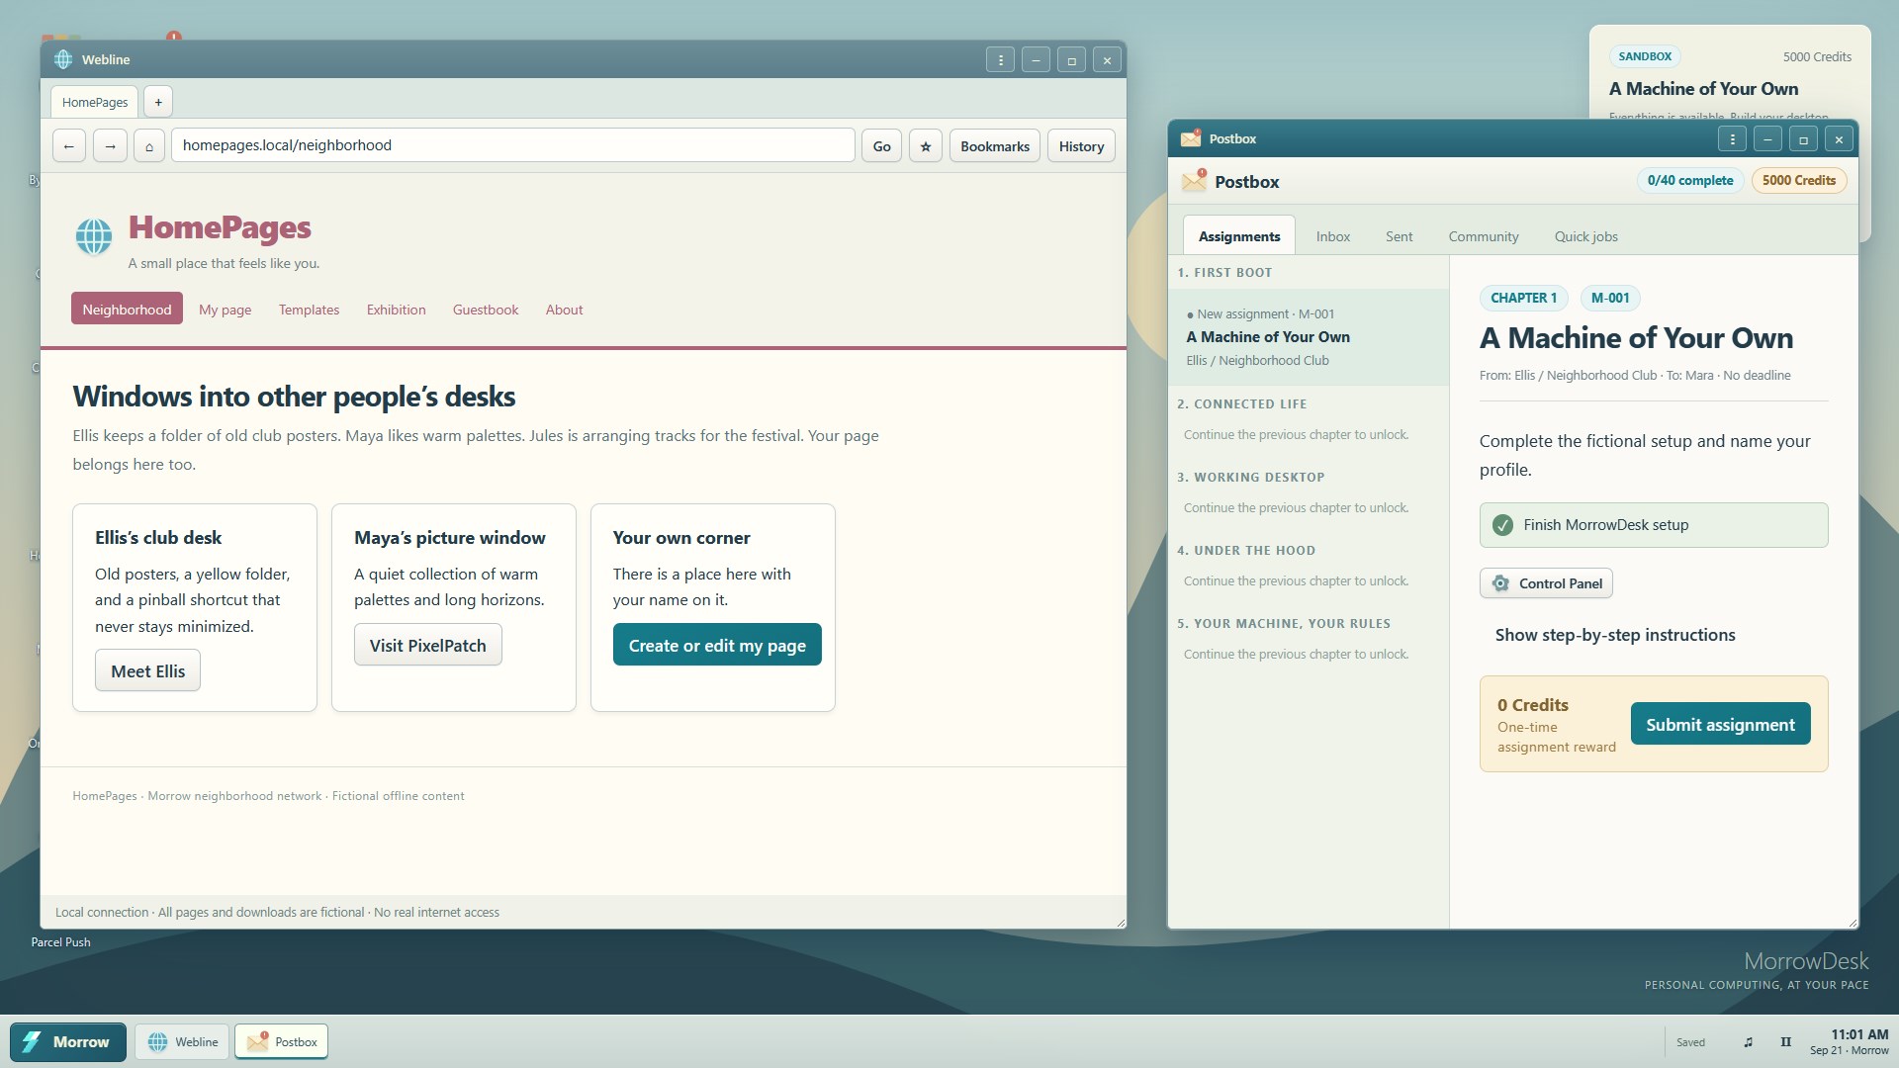Click Create or edit my page

[x=717, y=646]
